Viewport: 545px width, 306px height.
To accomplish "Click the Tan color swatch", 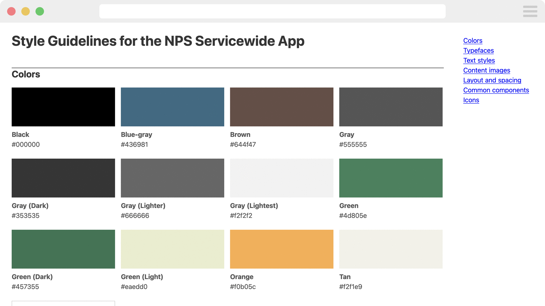I will click(391, 249).
